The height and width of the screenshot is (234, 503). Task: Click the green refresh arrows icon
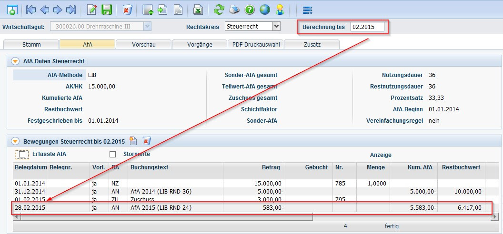pos(219,10)
